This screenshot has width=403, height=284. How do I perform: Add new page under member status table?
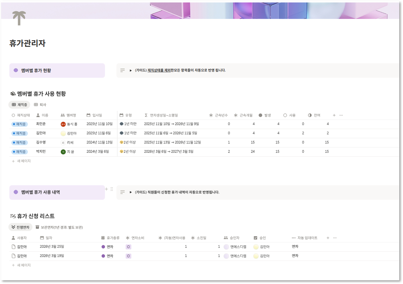click(21, 161)
